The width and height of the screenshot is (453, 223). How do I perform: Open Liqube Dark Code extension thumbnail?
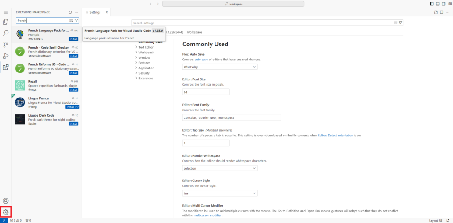click(21, 119)
